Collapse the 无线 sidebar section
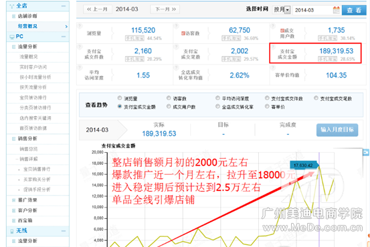Viewport: 370px width, 247px height. pos(64,231)
